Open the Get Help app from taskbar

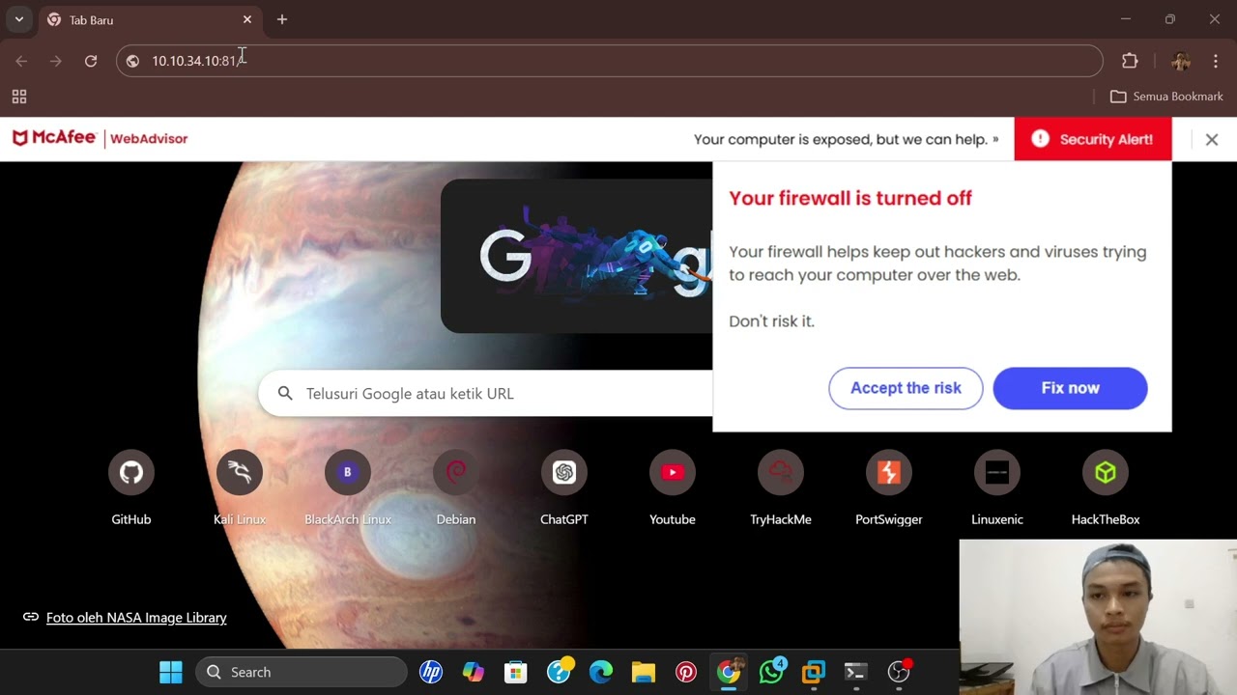tap(559, 672)
